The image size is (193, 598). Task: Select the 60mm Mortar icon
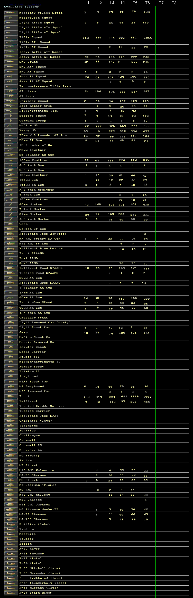[x=11, y=204]
